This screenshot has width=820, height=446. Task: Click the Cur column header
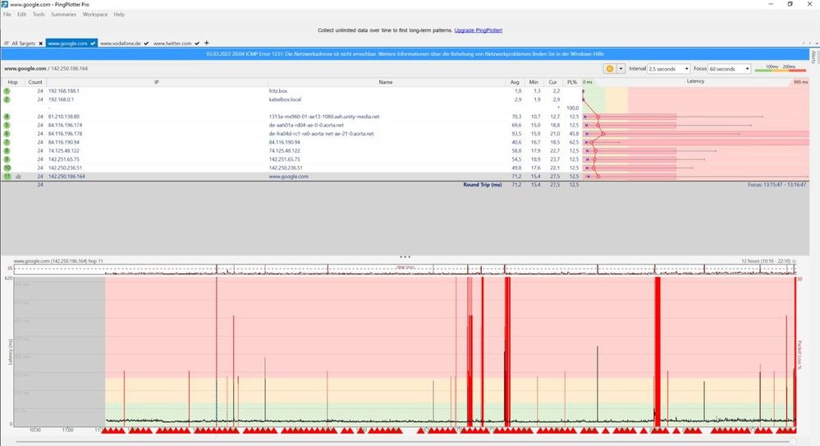pyautogui.click(x=552, y=82)
